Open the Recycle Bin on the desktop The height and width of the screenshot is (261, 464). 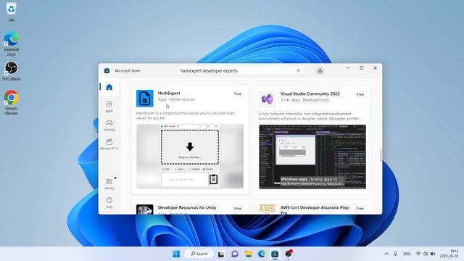[x=12, y=12]
